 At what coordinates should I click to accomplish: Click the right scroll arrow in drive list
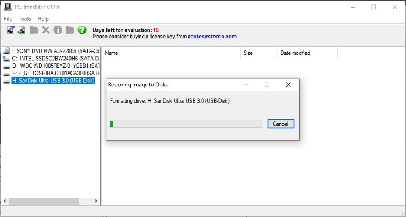pyautogui.click(x=96, y=201)
